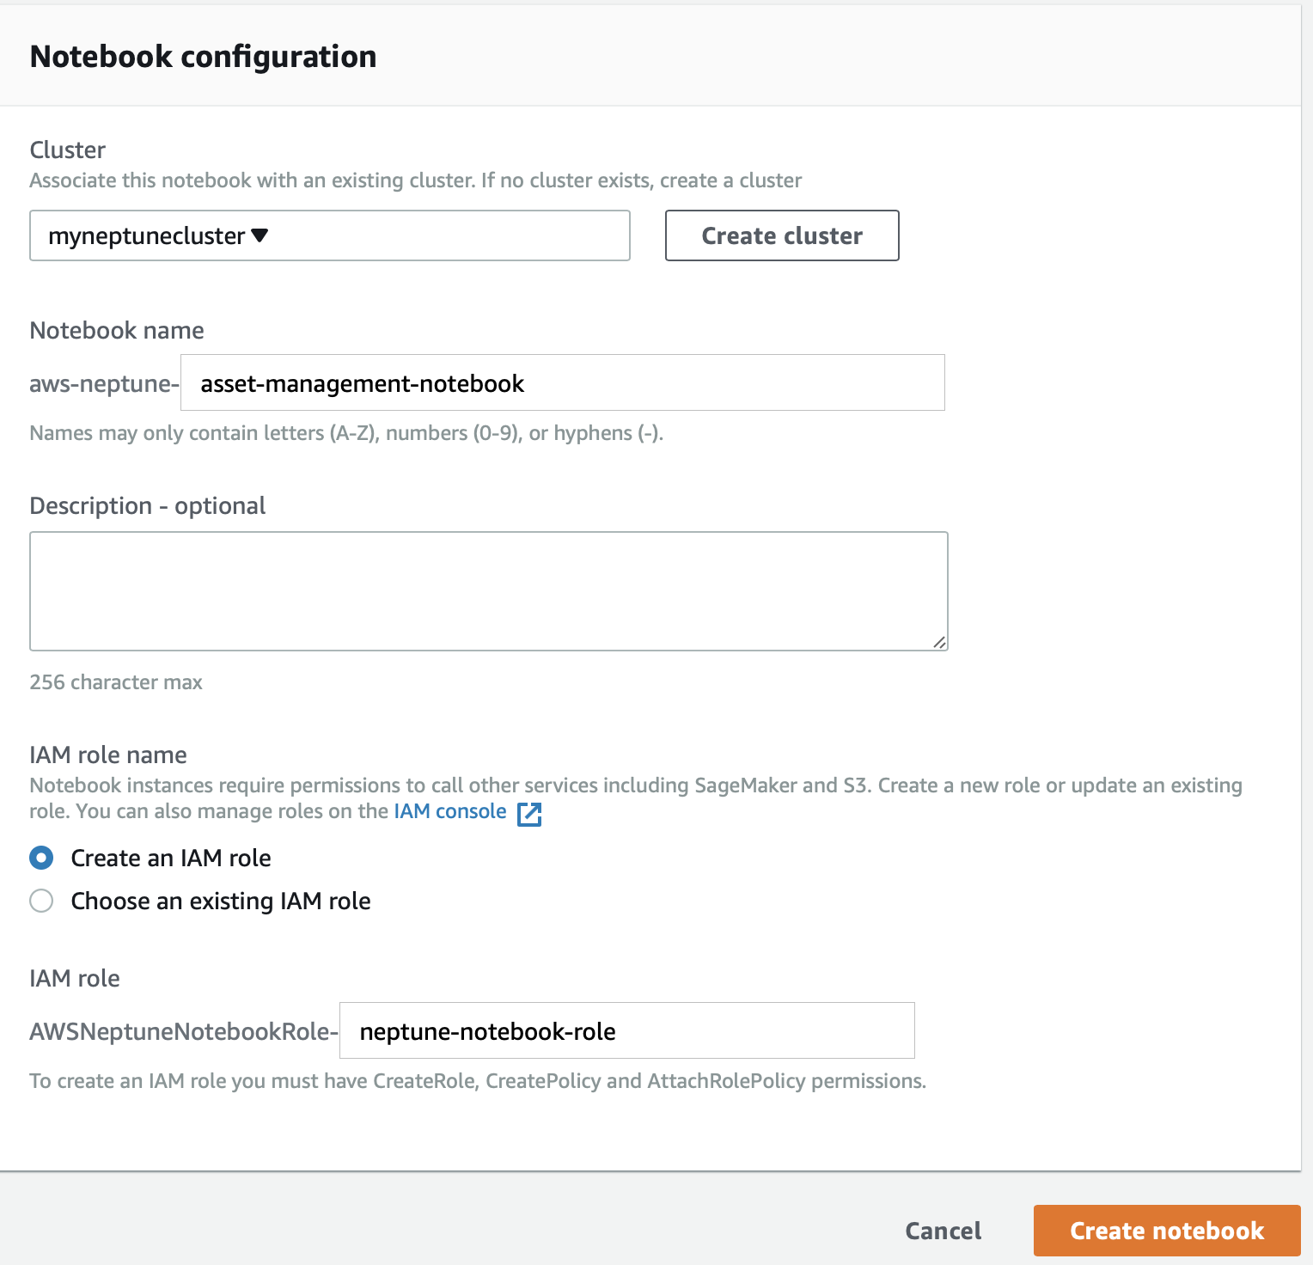The height and width of the screenshot is (1265, 1313).
Task: Click the "Choose an existing IAM role" label text
Action: coord(221,901)
